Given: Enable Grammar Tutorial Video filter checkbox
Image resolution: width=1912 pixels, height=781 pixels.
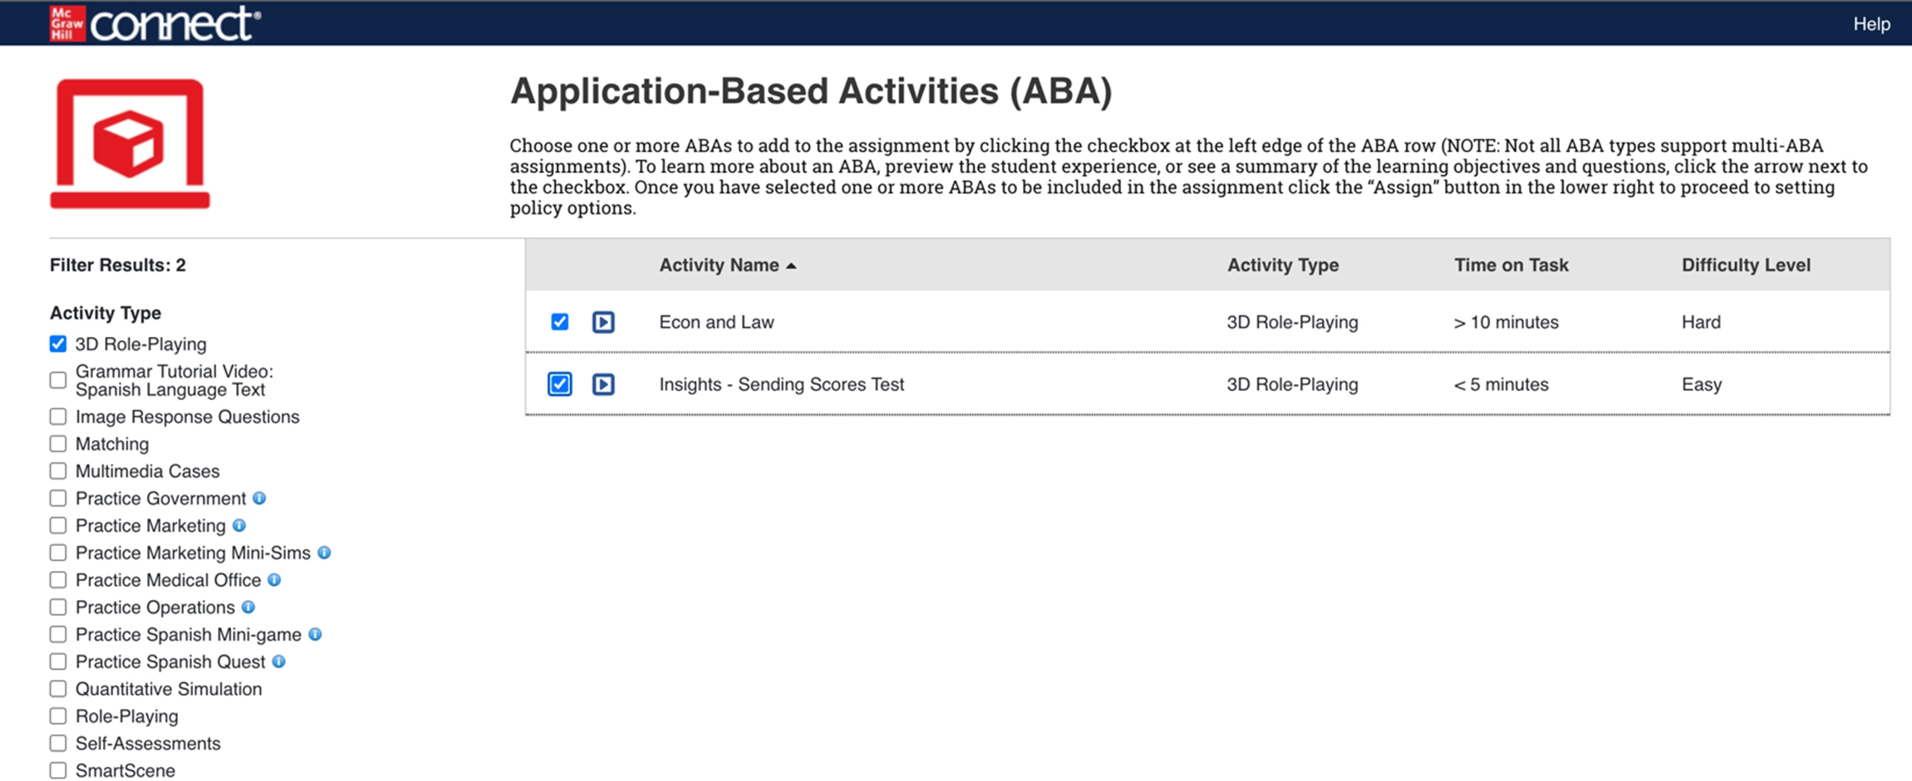Looking at the screenshot, I should click(x=58, y=380).
